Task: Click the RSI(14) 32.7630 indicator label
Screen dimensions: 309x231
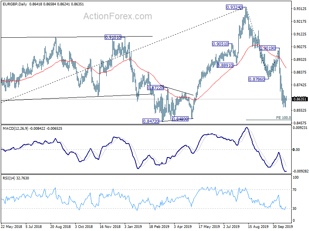Action: (x=16, y=178)
